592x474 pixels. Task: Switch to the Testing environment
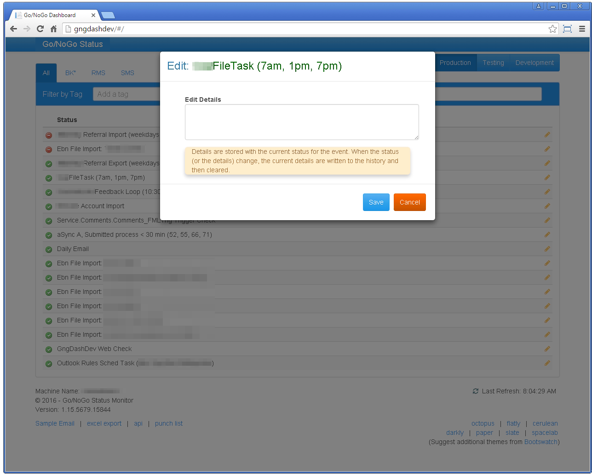coord(493,63)
